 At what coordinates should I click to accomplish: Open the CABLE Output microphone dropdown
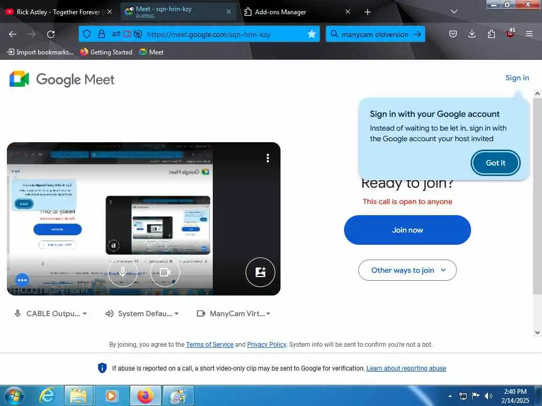click(50, 313)
